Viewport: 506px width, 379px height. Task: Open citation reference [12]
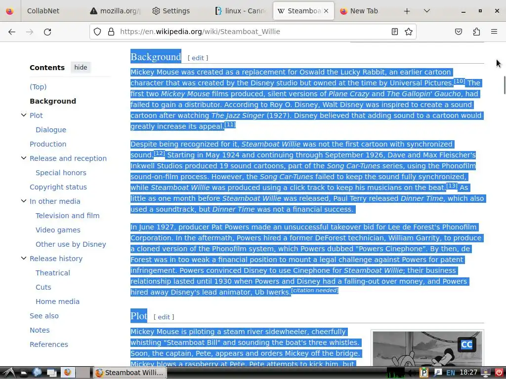pyautogui.click(x=159, y=153)
